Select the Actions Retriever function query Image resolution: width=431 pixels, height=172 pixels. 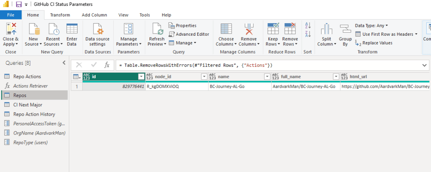click(30, 86)
